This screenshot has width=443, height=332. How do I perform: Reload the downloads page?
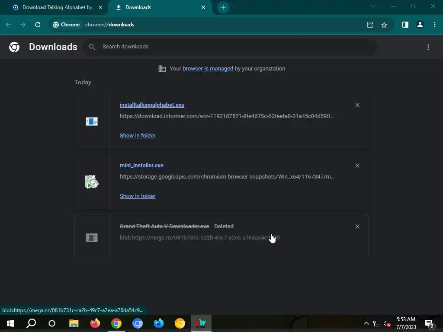[x=38, y=25]
